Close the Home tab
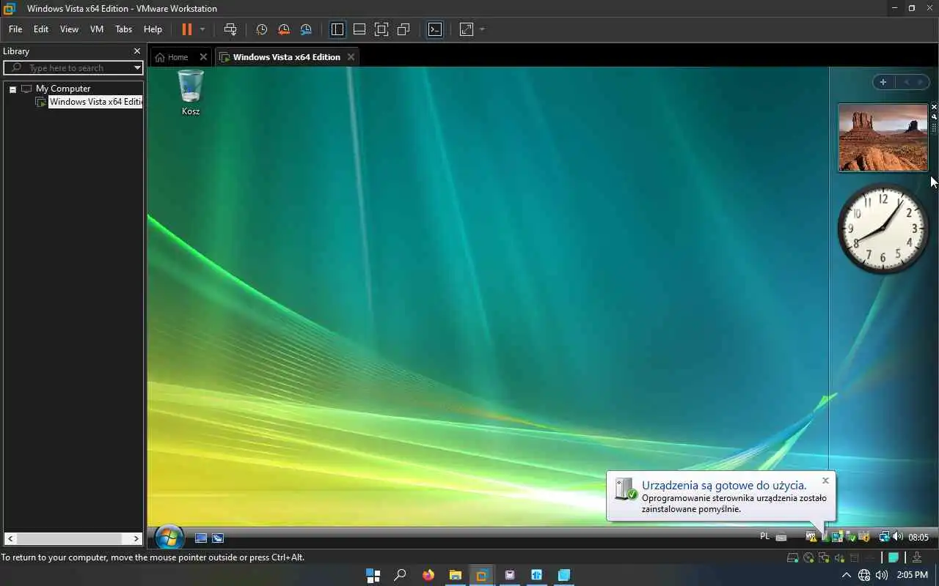This screenshot has width=939, height=586. [203, 57]
